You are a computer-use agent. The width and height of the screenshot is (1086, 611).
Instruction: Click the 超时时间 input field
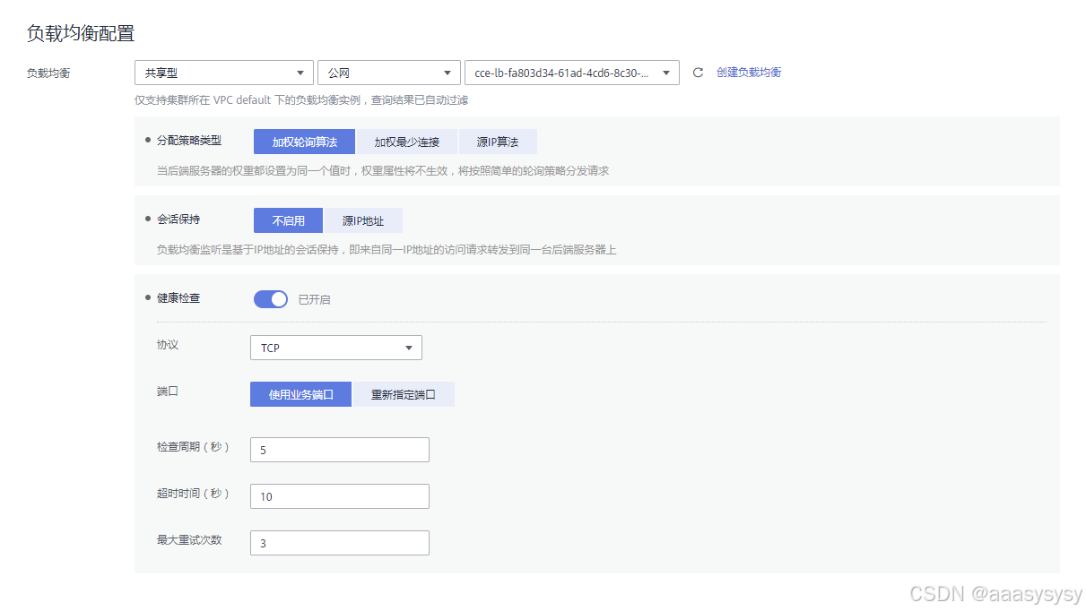pyautogui.click(x=340, y=496)
